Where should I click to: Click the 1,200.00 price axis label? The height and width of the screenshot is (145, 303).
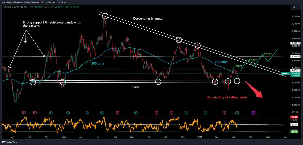296,90
